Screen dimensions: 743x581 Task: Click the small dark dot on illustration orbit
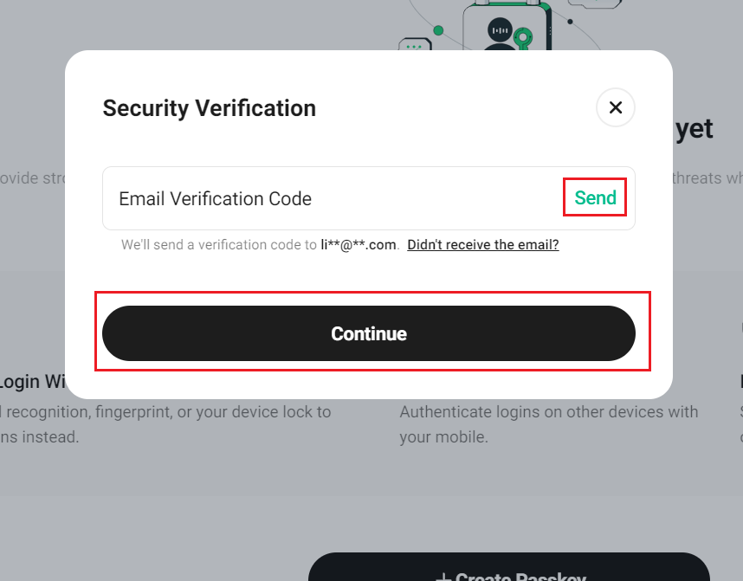[x=570, y=22]
